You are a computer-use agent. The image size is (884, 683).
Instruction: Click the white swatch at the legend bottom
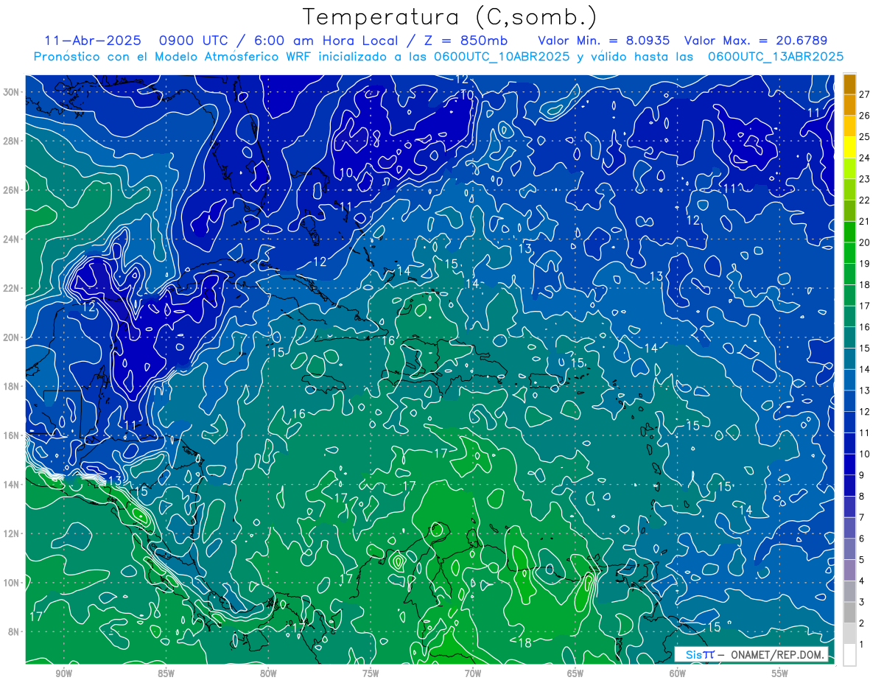(x=849, y=654)
